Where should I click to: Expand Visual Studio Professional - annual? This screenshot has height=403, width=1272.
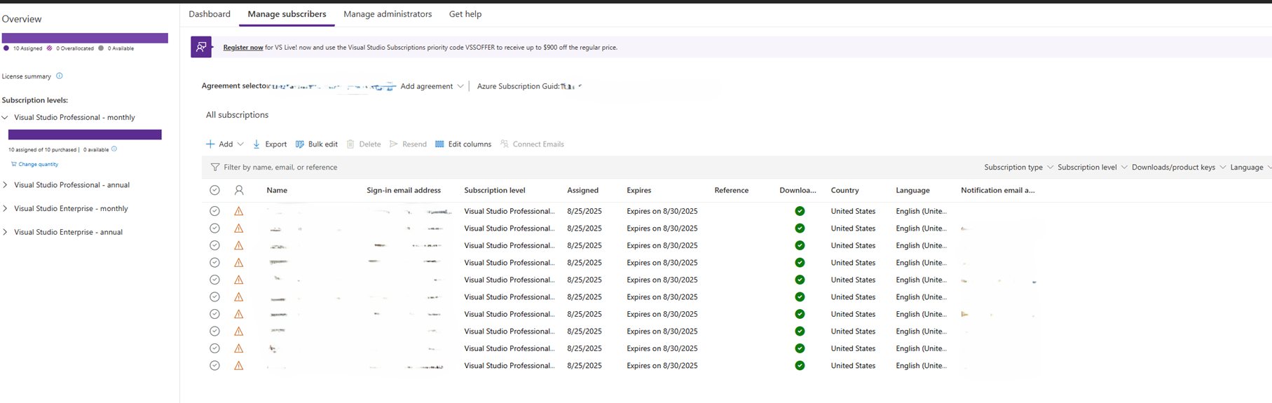pos(6,185)
